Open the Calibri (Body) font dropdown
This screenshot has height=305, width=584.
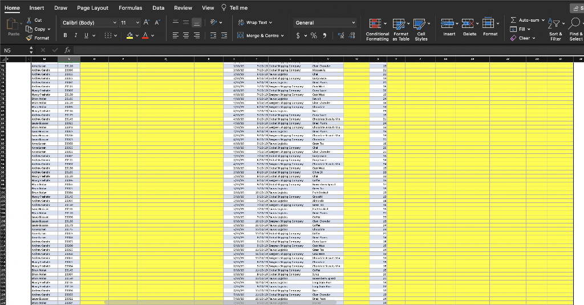click(x=89, y=23)
